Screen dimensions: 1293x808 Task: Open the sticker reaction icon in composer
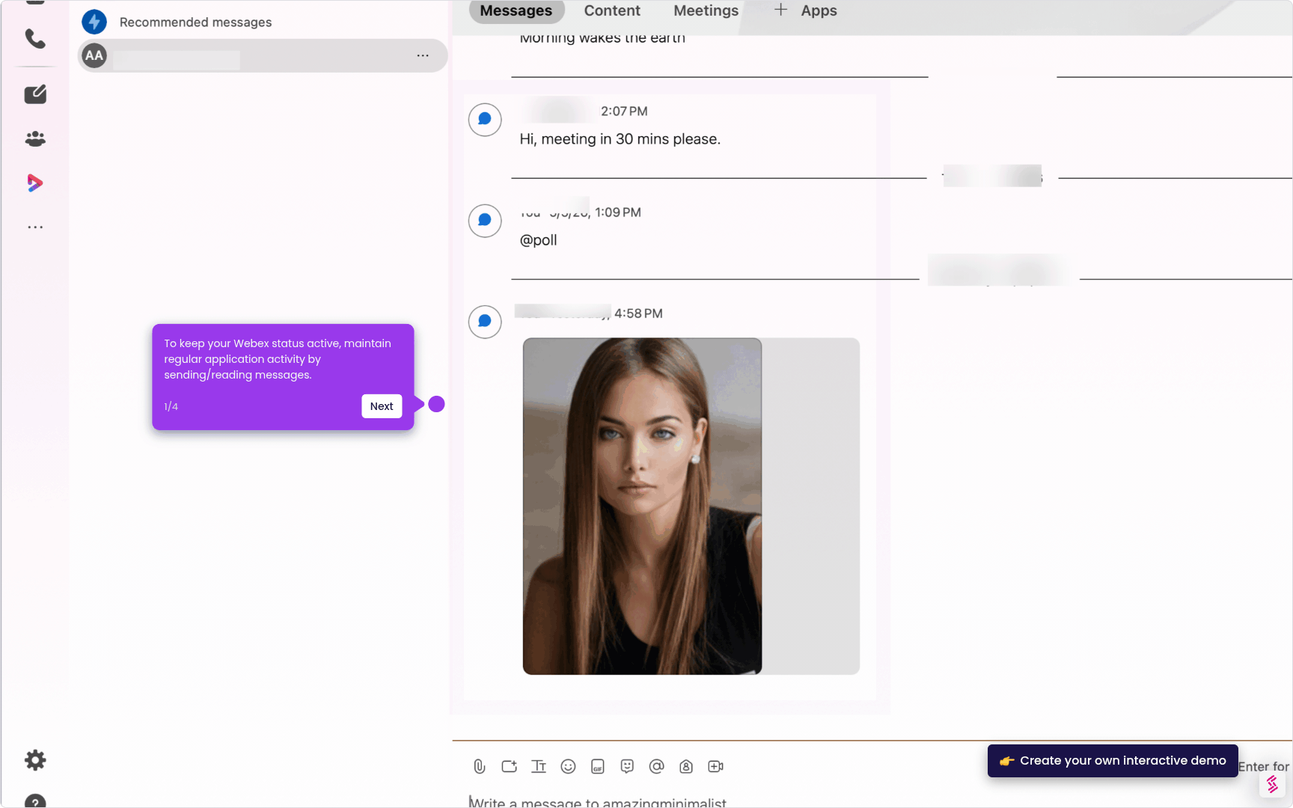pyautogui.click(x=627, y=766)
